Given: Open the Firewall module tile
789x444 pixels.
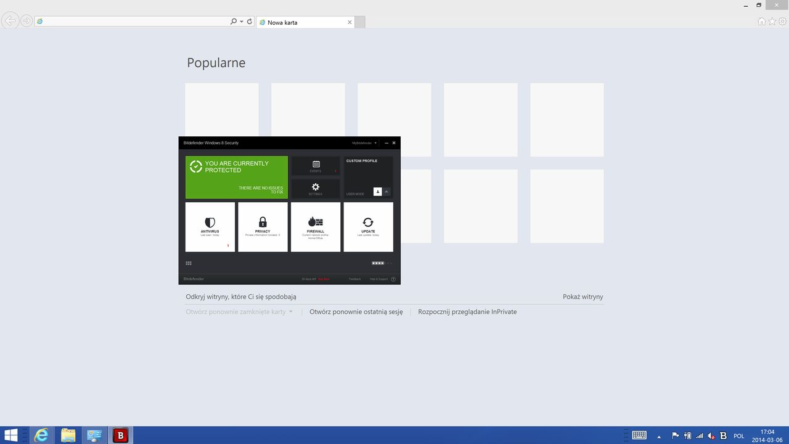Looking at the screenshot, I should click(316, 227).
